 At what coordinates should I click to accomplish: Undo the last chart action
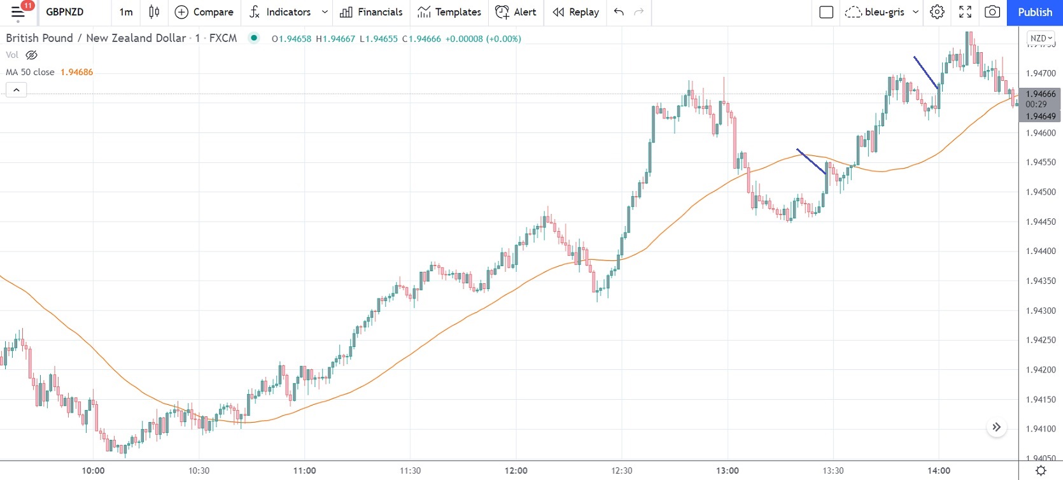(x=619, y=11)
